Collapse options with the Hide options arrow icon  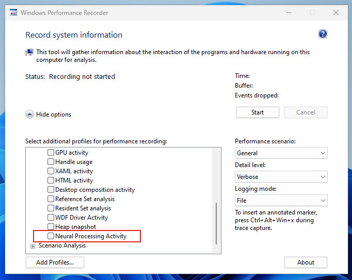29,114
